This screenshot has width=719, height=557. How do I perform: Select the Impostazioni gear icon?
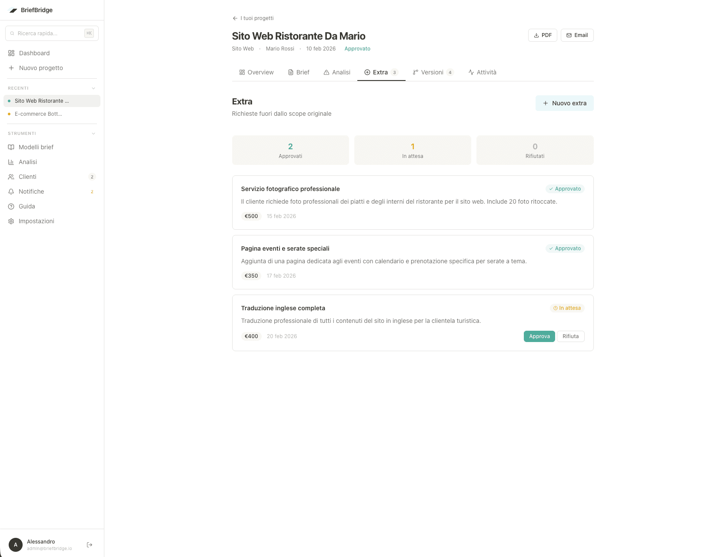tap(11, 221)
